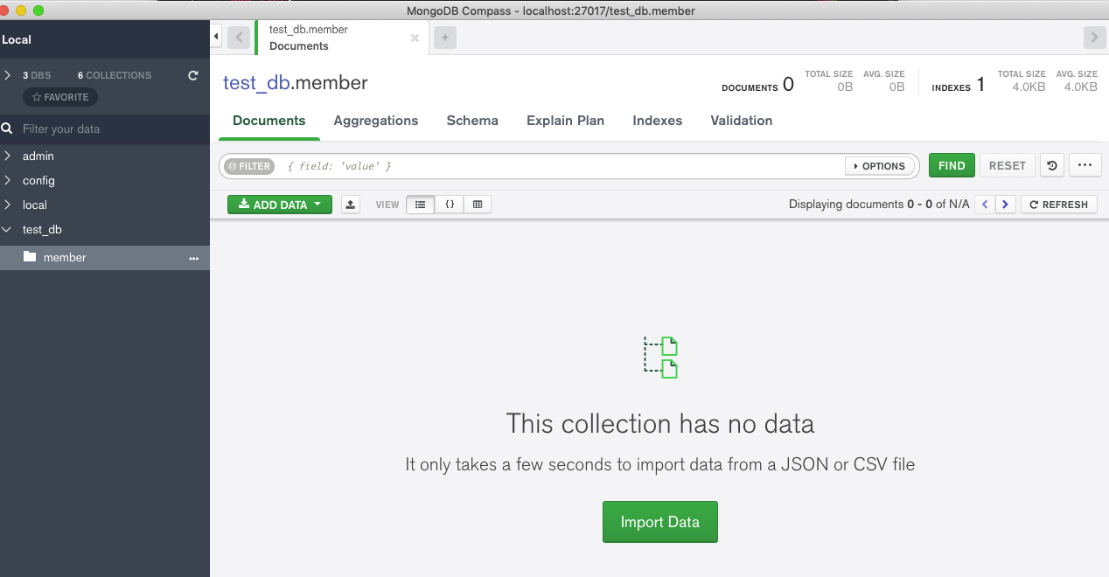Click the 3 DBS count

(37, 75)
